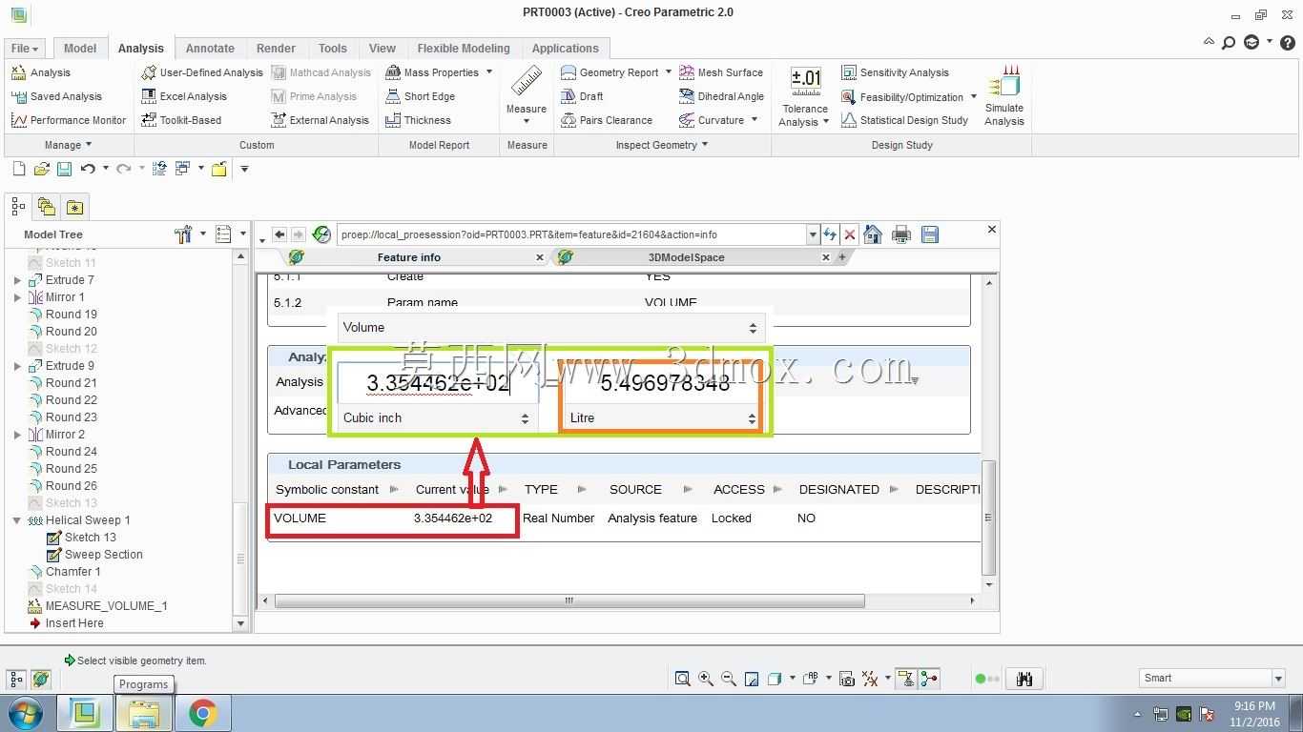This screenshot has width=1303, height=732.
Task: Click the cubic inch value field
Action: [438, 383]
